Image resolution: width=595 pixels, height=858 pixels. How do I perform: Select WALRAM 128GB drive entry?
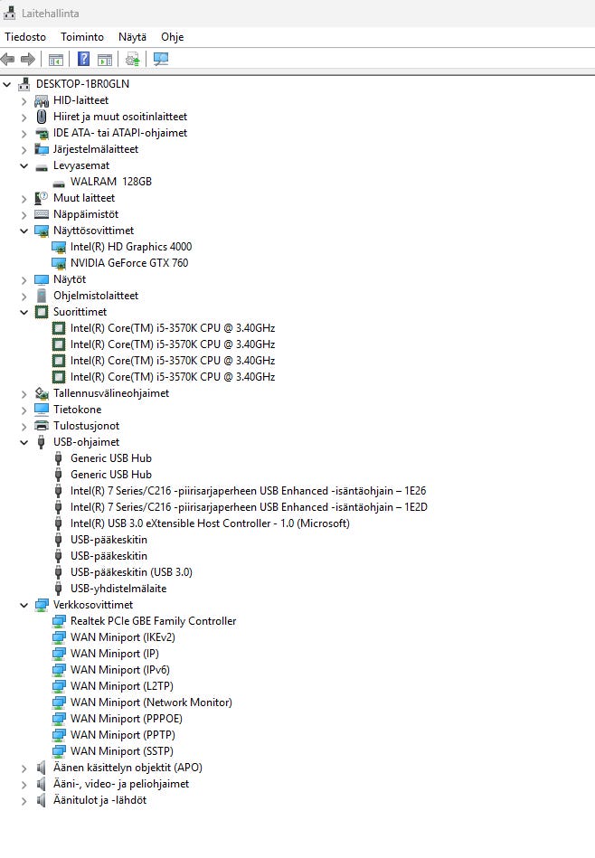point(111,182)
